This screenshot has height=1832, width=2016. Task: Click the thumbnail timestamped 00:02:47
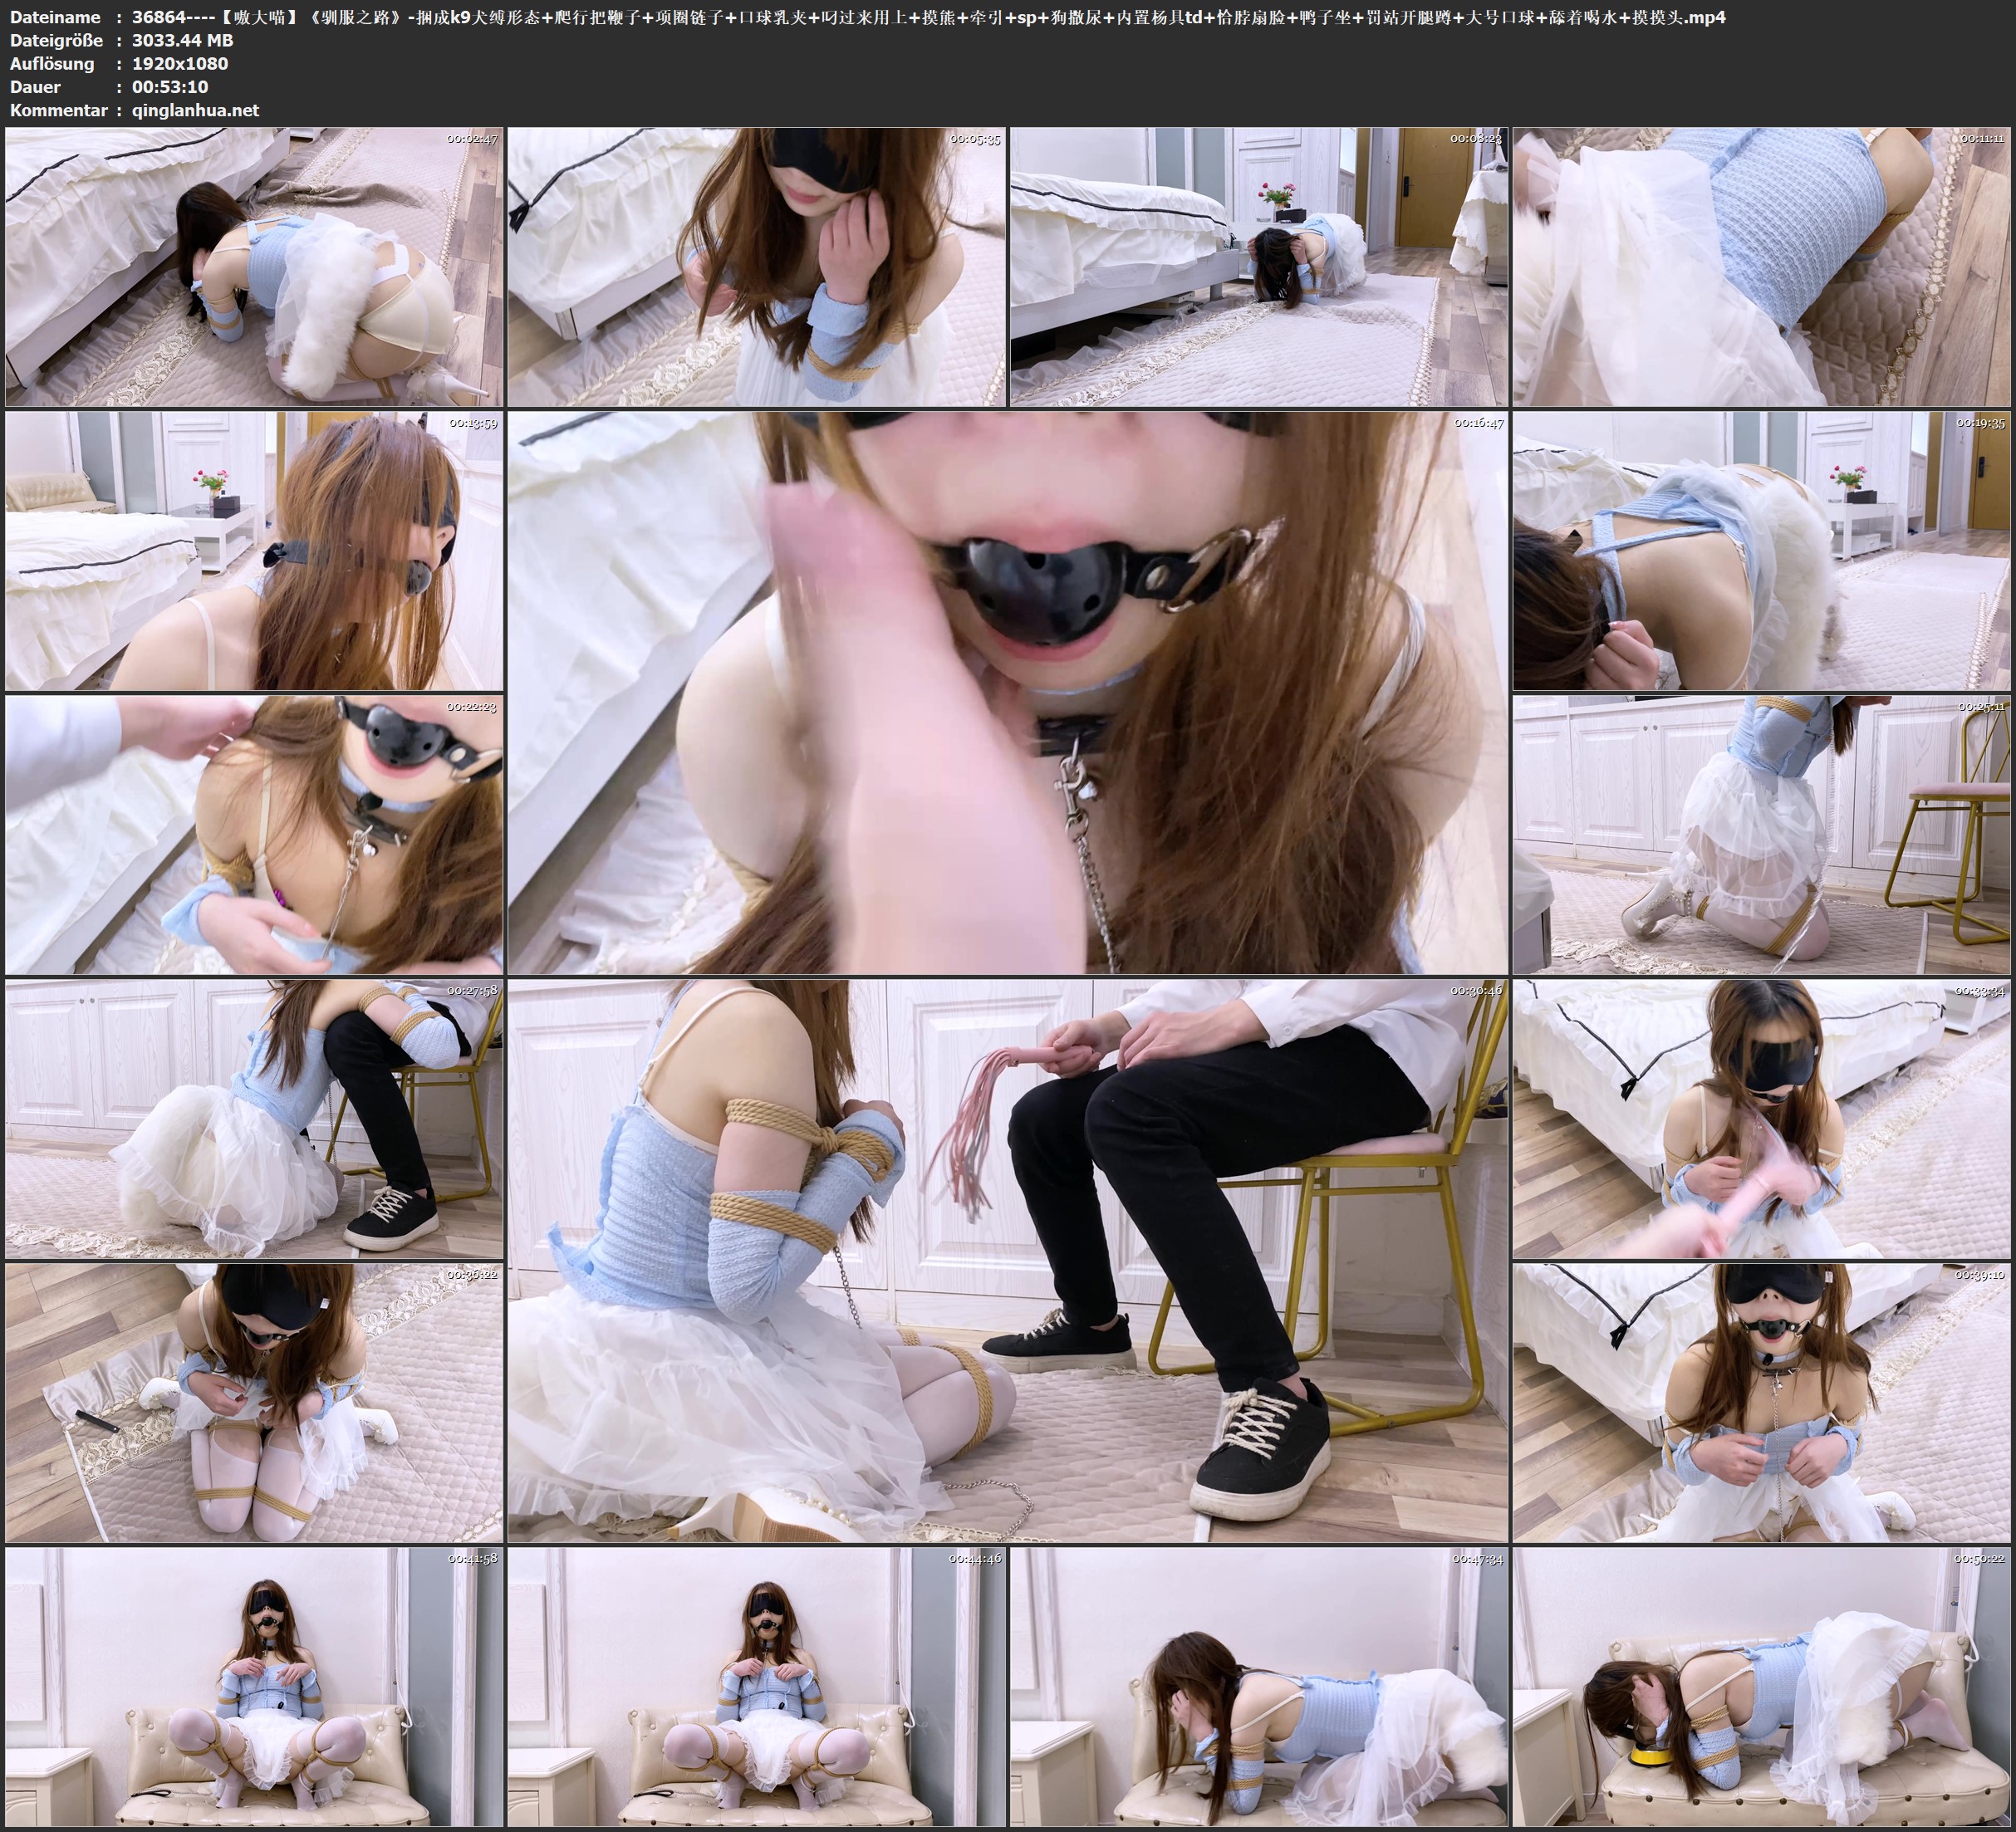[254, 267]
